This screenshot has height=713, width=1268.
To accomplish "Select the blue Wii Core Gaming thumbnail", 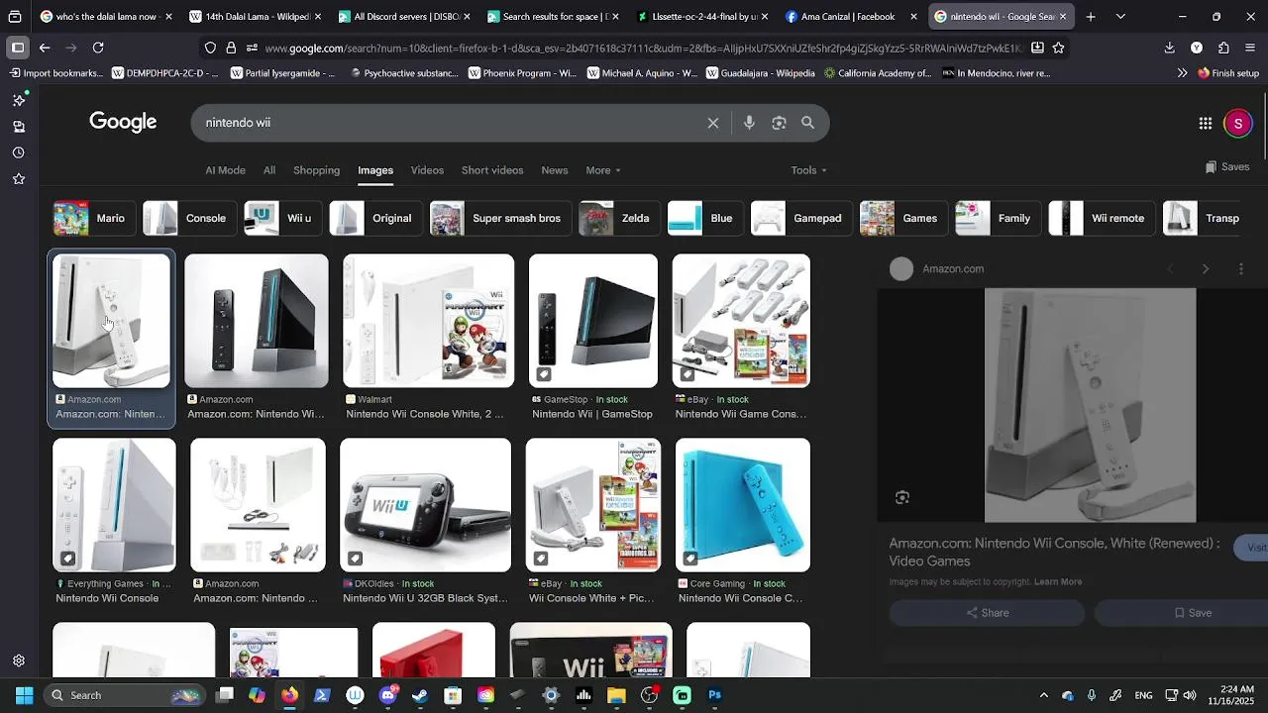I will (x=743, y=505).
